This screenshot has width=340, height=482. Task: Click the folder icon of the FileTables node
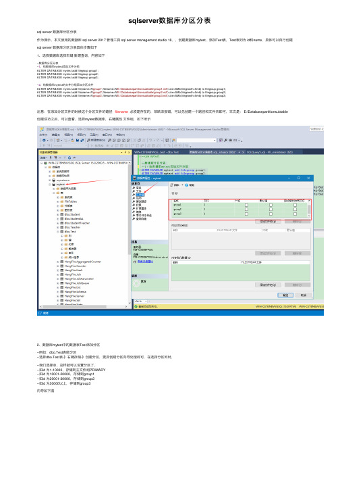tap(61, 201)
